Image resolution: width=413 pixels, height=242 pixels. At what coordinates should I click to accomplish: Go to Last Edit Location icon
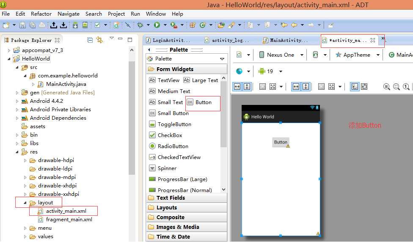284,25
